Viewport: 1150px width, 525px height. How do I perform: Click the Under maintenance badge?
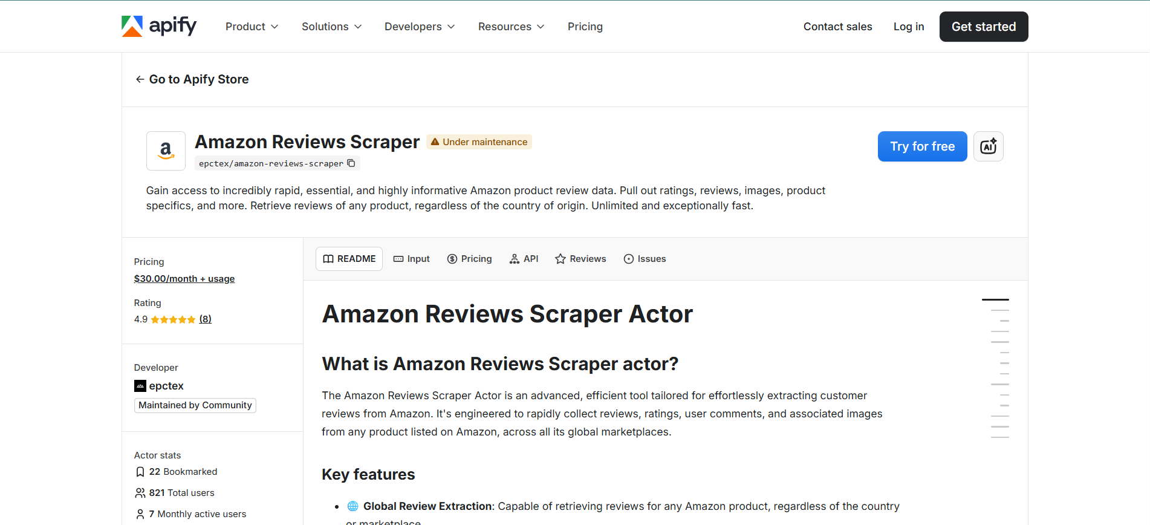(479, 142)
